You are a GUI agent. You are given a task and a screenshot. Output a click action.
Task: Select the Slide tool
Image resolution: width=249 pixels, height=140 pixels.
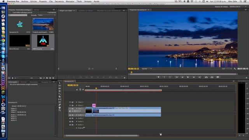pyautogui.click(x=60, y=102)
